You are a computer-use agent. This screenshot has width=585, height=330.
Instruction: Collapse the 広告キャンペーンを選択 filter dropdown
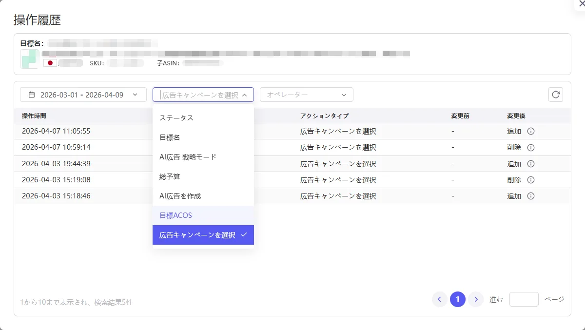[203, 95]
